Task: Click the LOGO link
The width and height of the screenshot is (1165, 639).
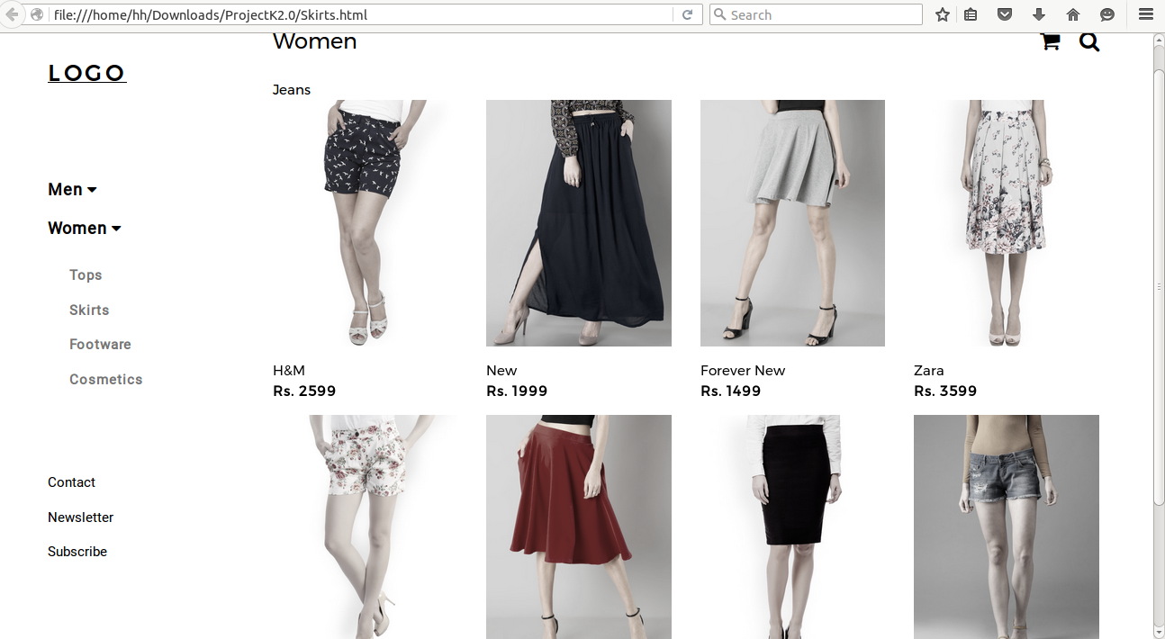Action: 87,73
